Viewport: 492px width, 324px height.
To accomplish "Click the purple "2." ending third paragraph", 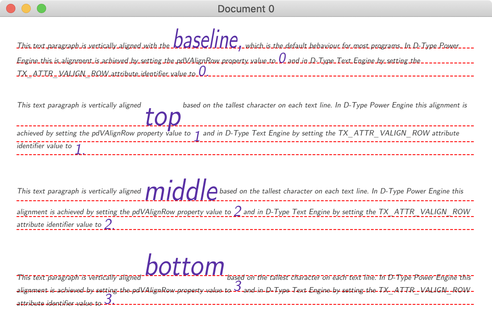I will (x=110, y=224).
